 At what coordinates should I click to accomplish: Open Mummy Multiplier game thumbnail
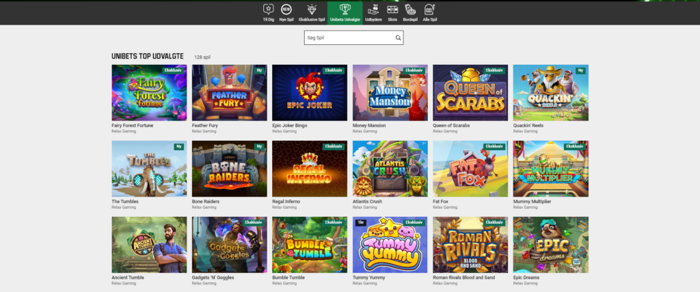tap(550, 169)
